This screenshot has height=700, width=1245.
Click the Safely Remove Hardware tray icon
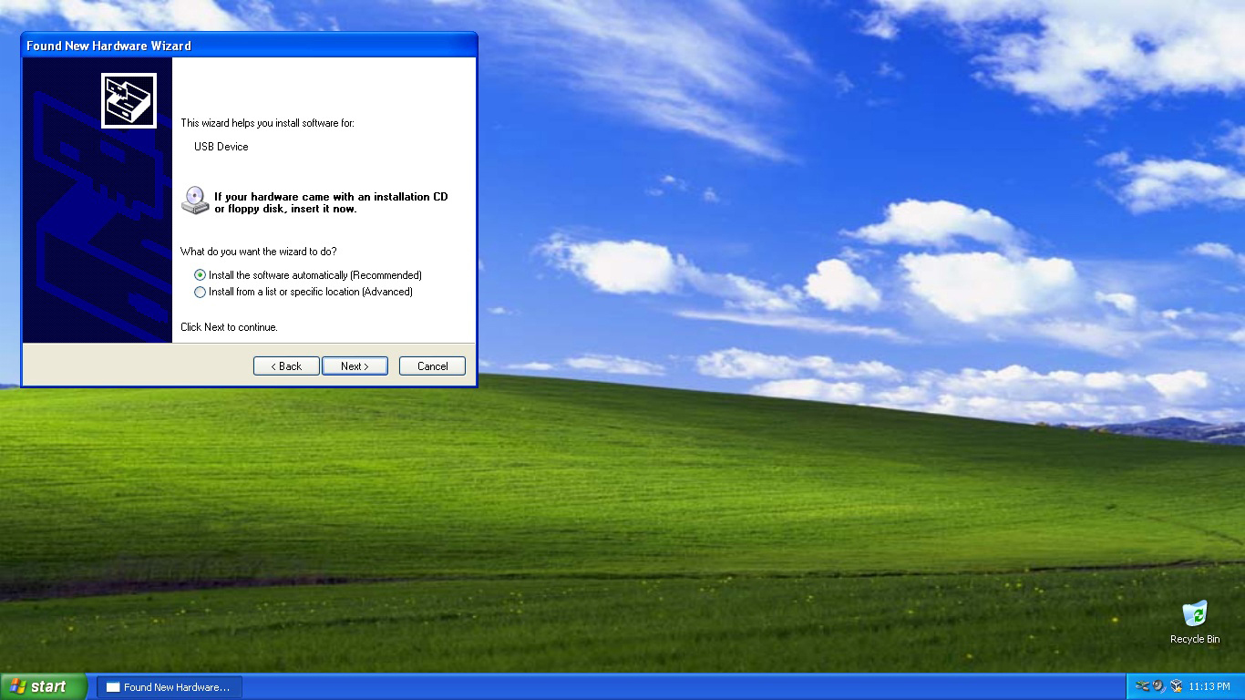click(x=1143, y=686)
